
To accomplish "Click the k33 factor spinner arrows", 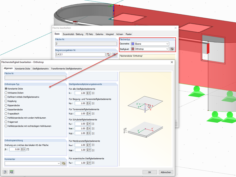I will (87, 113).
